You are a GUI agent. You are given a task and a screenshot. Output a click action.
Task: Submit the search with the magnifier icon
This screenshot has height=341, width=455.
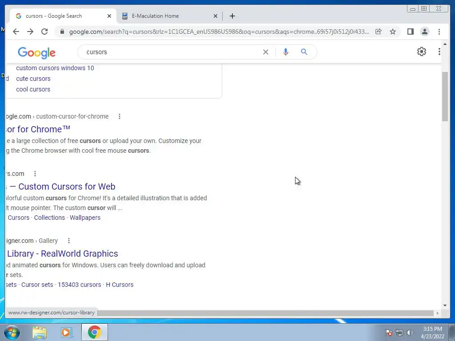[304, 52]
